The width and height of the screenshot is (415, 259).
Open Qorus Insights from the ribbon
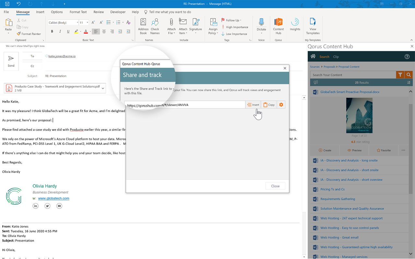click(x=295, y=25)
